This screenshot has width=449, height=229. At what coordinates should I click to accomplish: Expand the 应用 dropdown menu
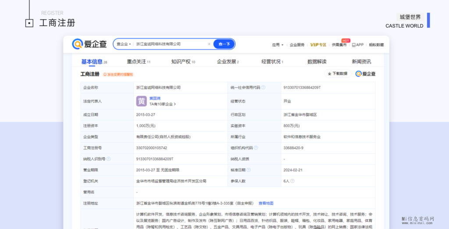point(278,45)
